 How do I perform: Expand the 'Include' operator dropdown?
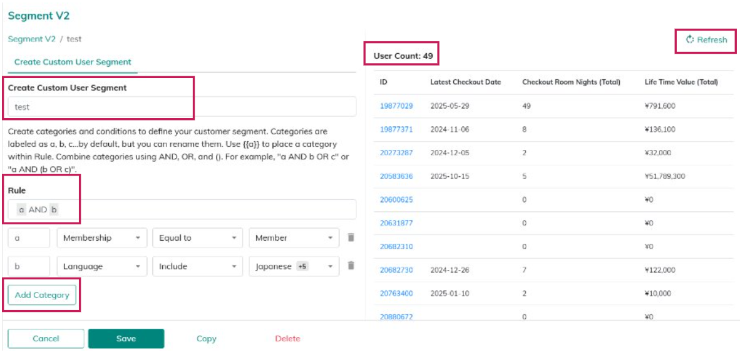(x=197, y=266)
